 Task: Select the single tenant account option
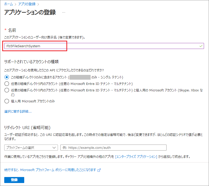[7, 77]
